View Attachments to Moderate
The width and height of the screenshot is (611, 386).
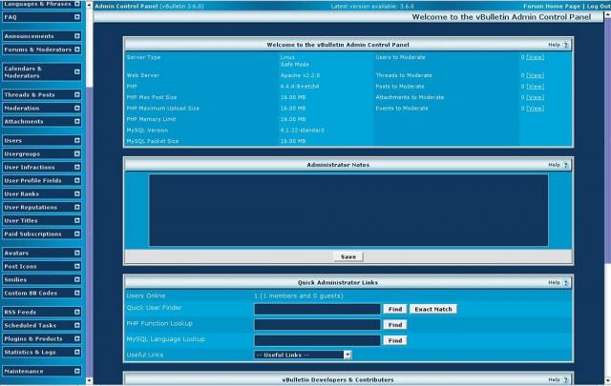(x=535, y=97)
